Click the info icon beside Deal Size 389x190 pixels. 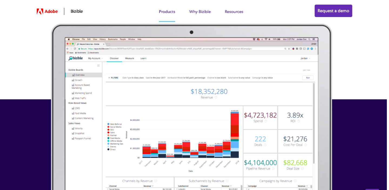[x=302, y=169]
